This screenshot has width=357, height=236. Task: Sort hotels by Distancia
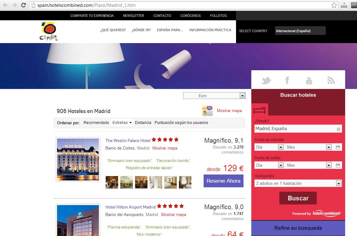143,123
